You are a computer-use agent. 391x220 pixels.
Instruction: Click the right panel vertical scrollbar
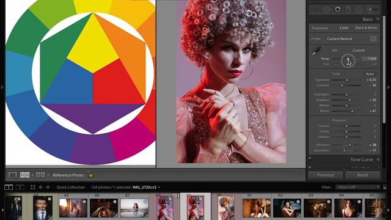[x=384, y=70]
